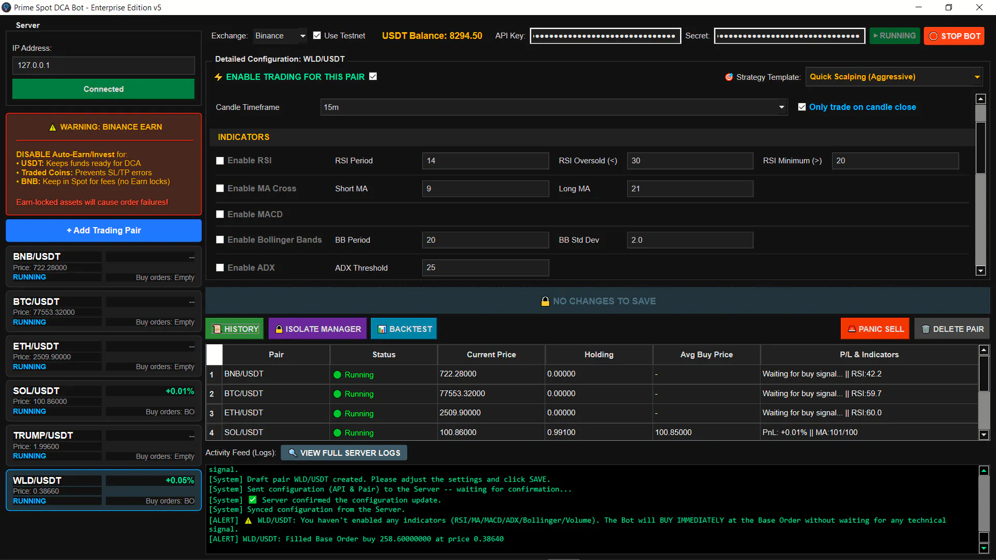Open the Strategy Template dropdown
This screenshot has width=996, height=560.
894,77
